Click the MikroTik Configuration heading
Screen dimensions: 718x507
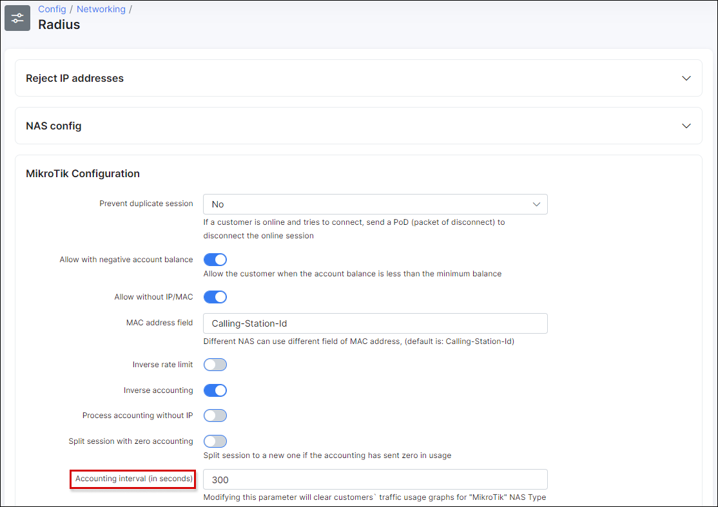point(83,173)
